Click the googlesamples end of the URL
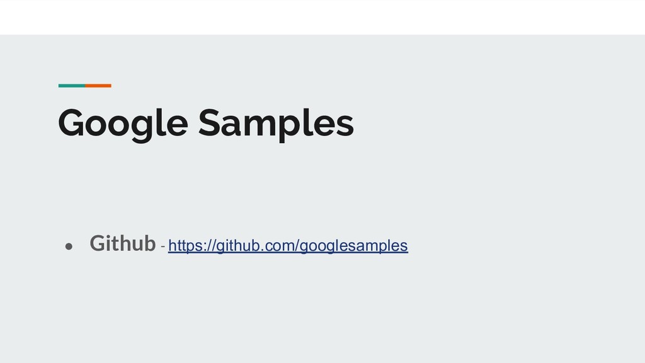The width and height of the screenshot is (645, 363). (354, 245)
